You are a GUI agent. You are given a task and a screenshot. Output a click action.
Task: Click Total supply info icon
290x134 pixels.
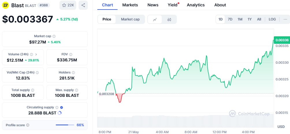pos(33,90)
